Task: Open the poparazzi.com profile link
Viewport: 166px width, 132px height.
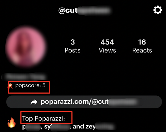Action: (x=84, y=102)
